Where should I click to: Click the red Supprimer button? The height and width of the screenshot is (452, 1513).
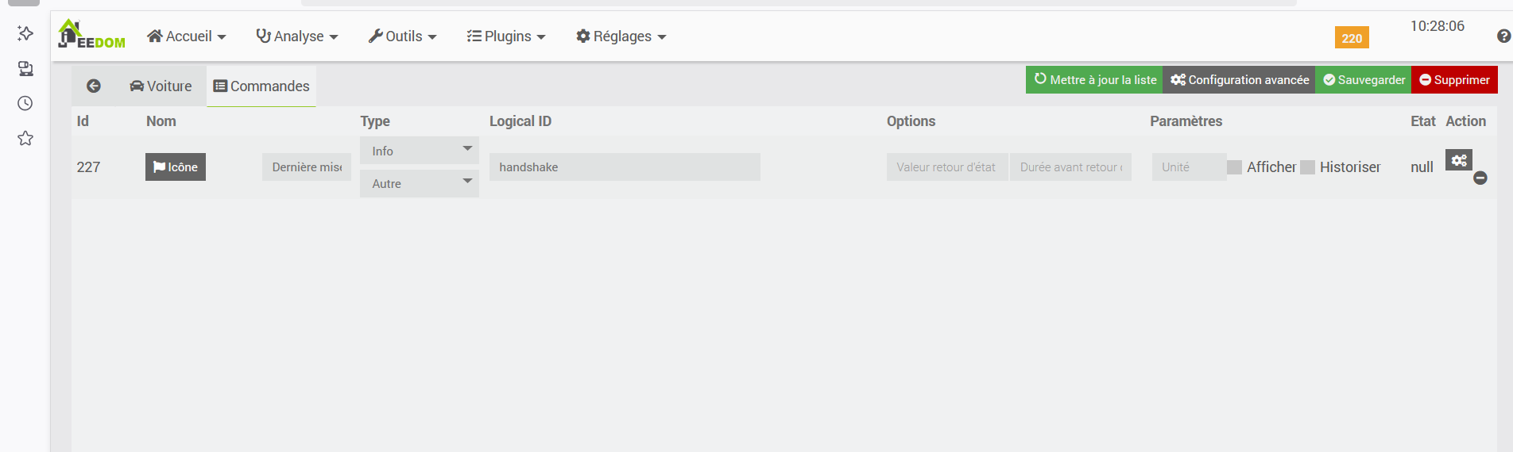pos(1454,80)
